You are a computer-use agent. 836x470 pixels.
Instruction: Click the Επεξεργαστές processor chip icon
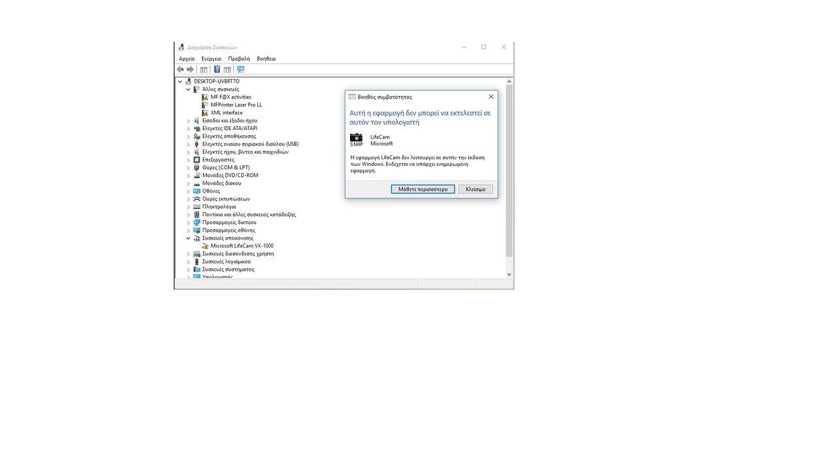click(x=197, y=160)
